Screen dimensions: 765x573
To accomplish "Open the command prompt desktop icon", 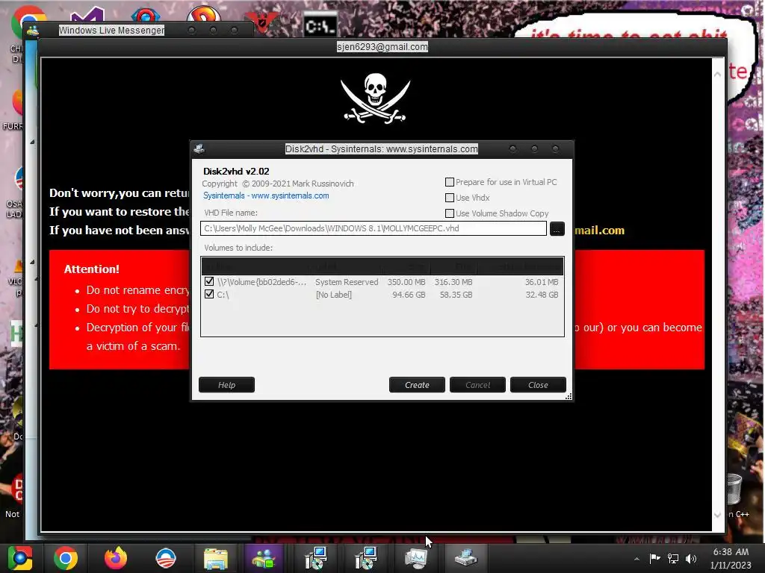I will tap(320, 25).
